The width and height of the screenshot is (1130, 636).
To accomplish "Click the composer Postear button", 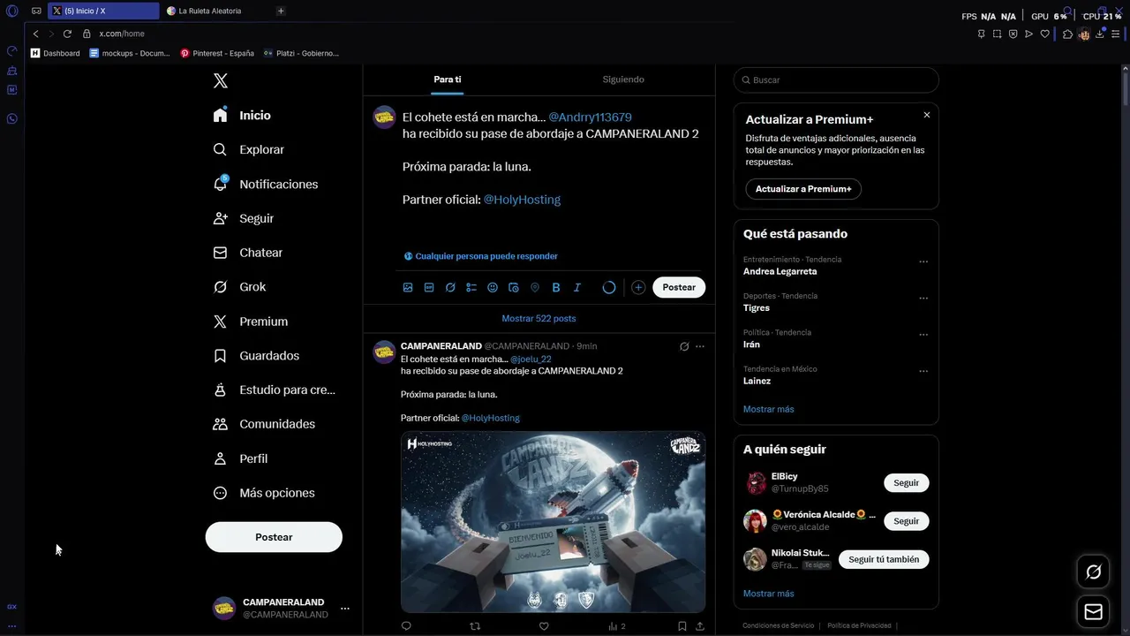I will click(x=679, y=287).
